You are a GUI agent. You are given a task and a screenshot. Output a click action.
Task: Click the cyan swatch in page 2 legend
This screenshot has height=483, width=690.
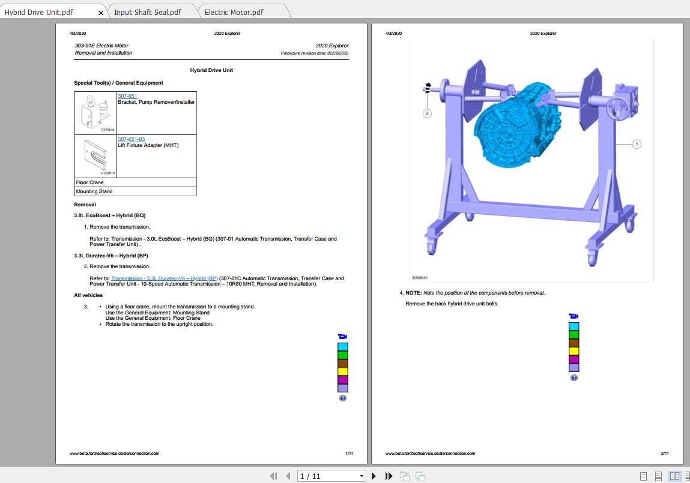coord(574,326)
